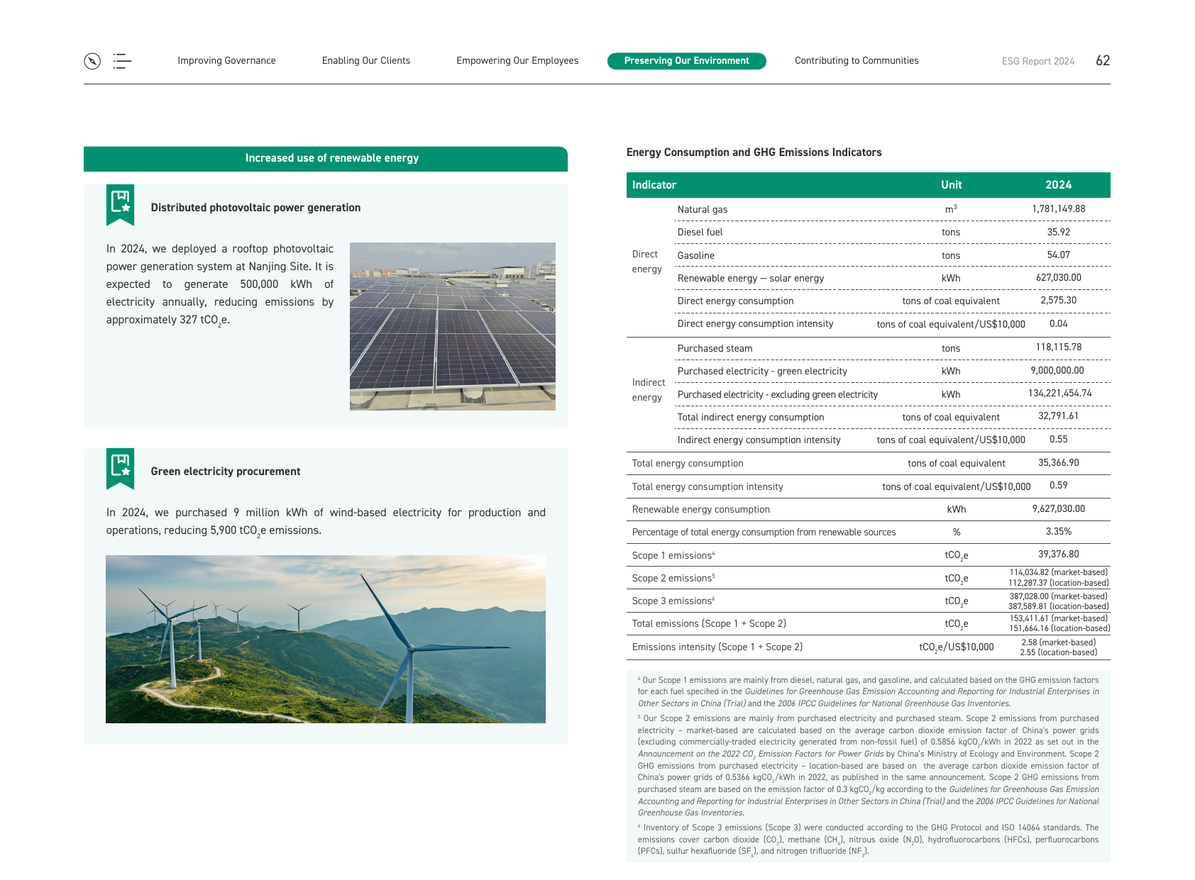Click Indirect energy consumption intensity label

coord(759,440)
